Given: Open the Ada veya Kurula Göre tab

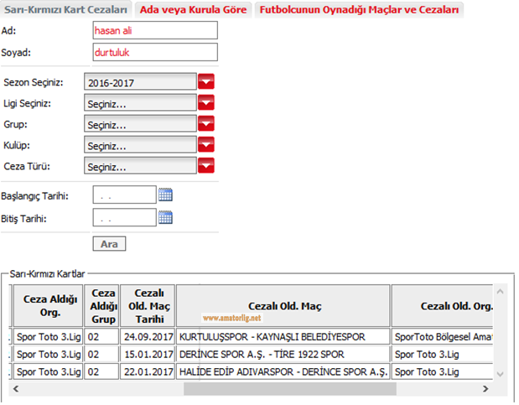Looking at the screenshot, I should tap(194, 10).
